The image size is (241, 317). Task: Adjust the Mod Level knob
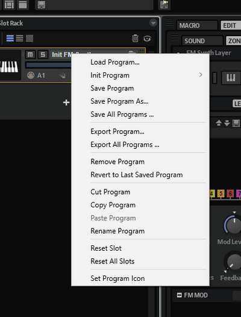(233, 225)
